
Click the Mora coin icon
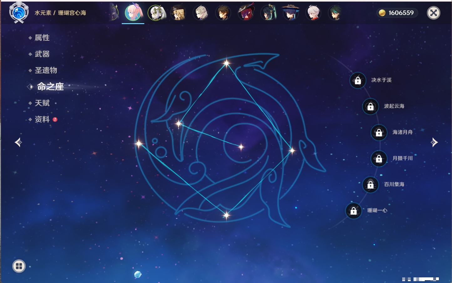382,13
